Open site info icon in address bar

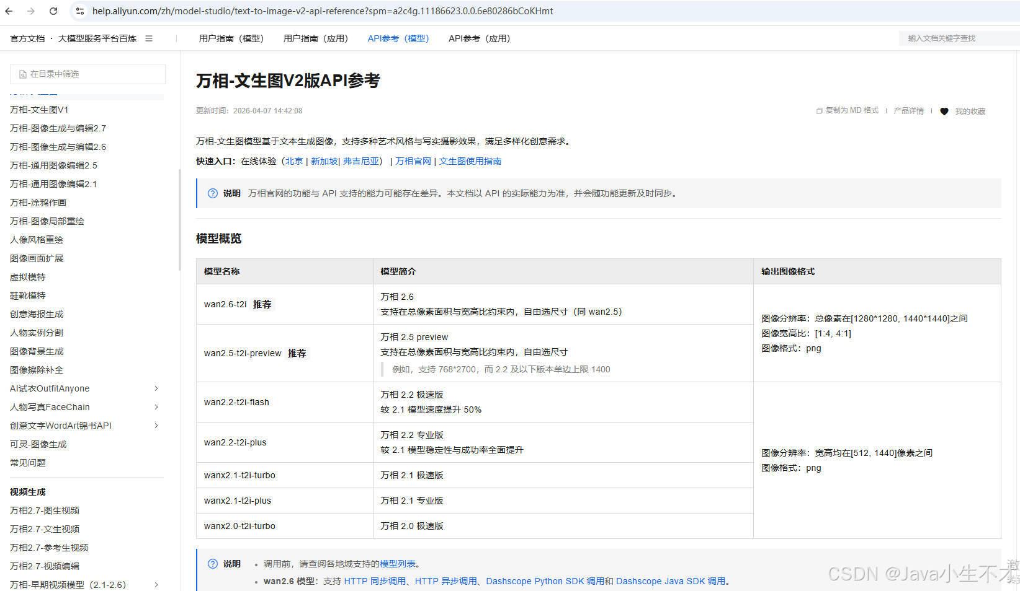pyautogui.click(x=80, y=11)
